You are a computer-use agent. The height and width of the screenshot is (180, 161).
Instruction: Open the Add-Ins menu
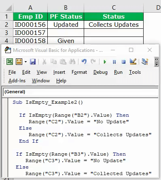click(17, 81)
